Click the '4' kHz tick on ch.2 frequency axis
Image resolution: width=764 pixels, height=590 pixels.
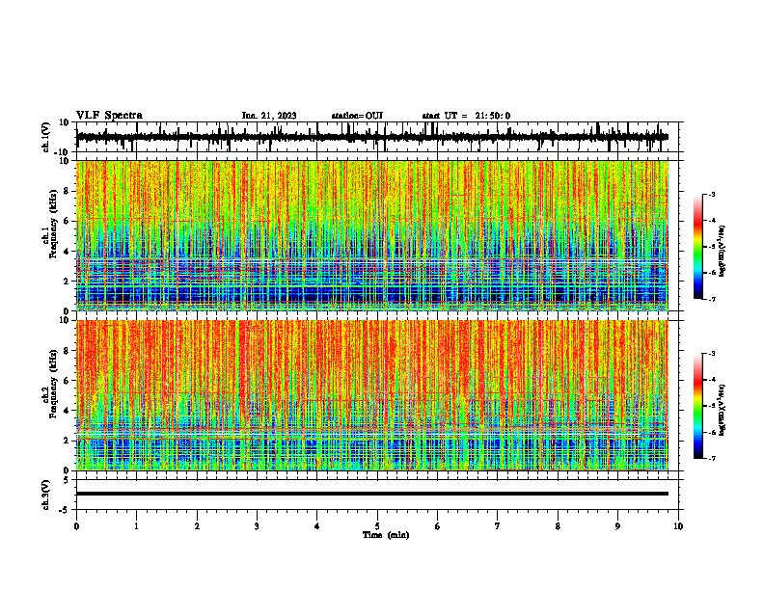67,411
